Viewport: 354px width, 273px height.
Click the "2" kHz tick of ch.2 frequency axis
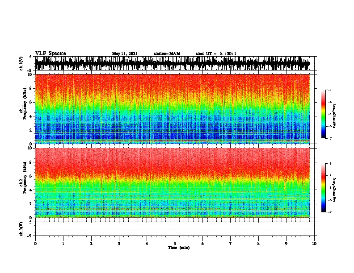tap(31, 204)
